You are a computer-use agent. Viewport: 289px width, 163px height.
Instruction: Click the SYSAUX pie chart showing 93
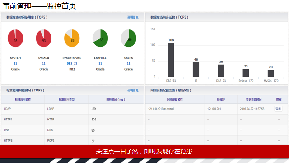click(x=44, y=38)
